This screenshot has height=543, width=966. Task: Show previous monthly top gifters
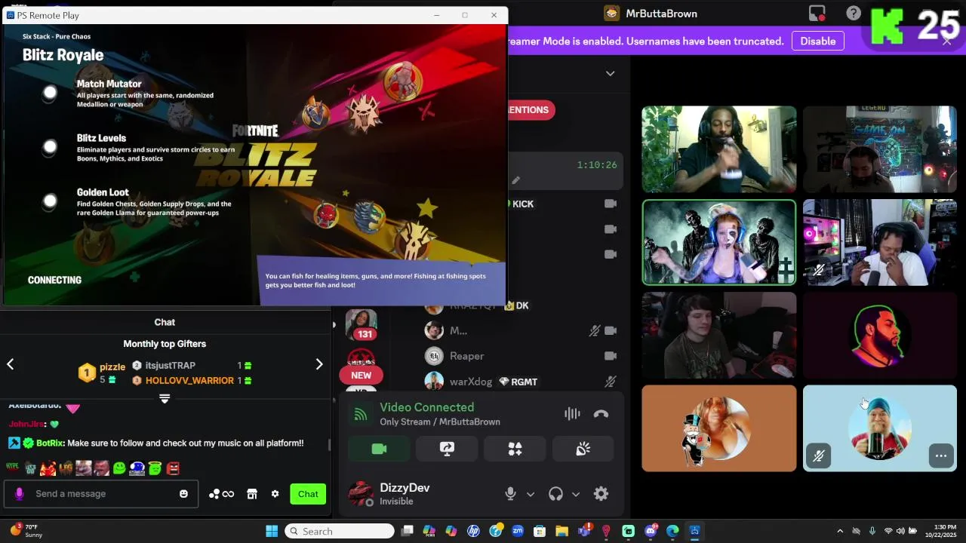tap(11, 364)
